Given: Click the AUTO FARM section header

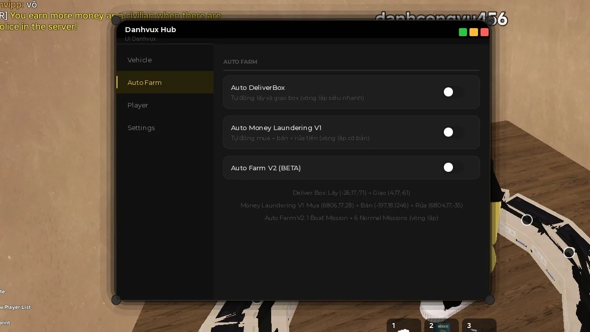Looking at the screenshot, I should (241, 62).
